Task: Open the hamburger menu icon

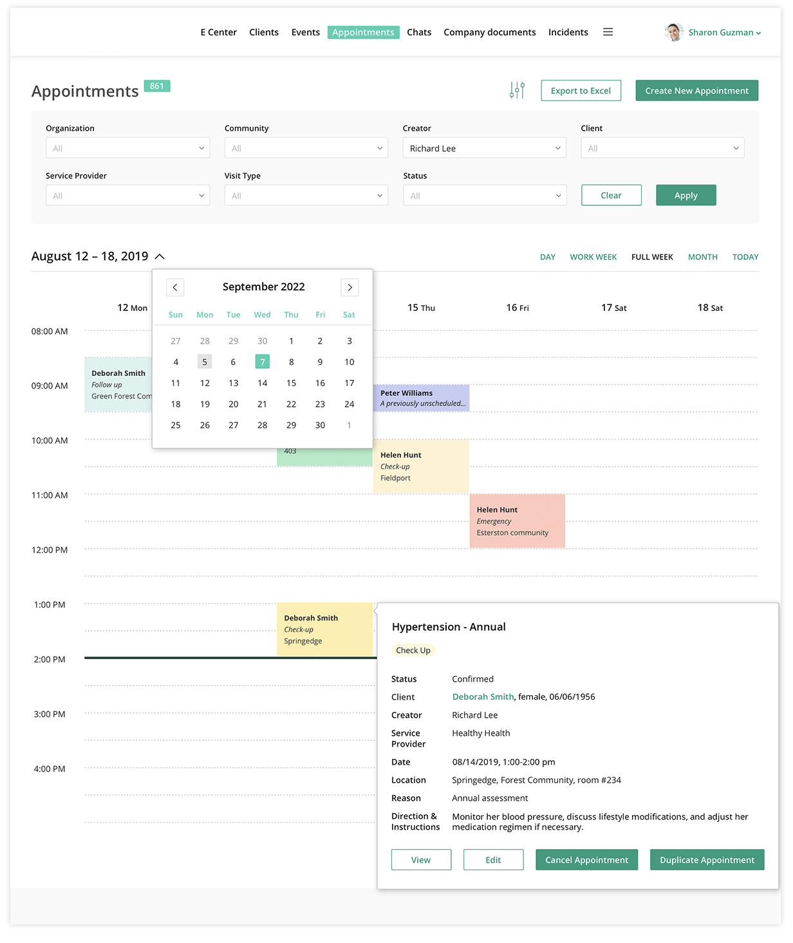Action: (x=608, y=32)
